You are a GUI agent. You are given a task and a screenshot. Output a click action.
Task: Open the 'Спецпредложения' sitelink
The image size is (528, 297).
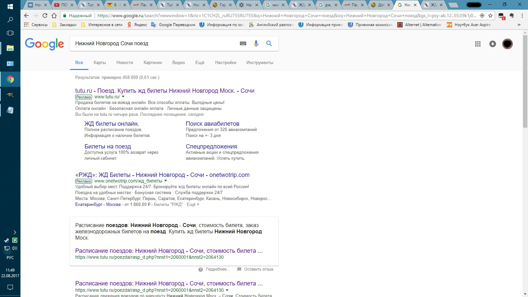point(211,147)
